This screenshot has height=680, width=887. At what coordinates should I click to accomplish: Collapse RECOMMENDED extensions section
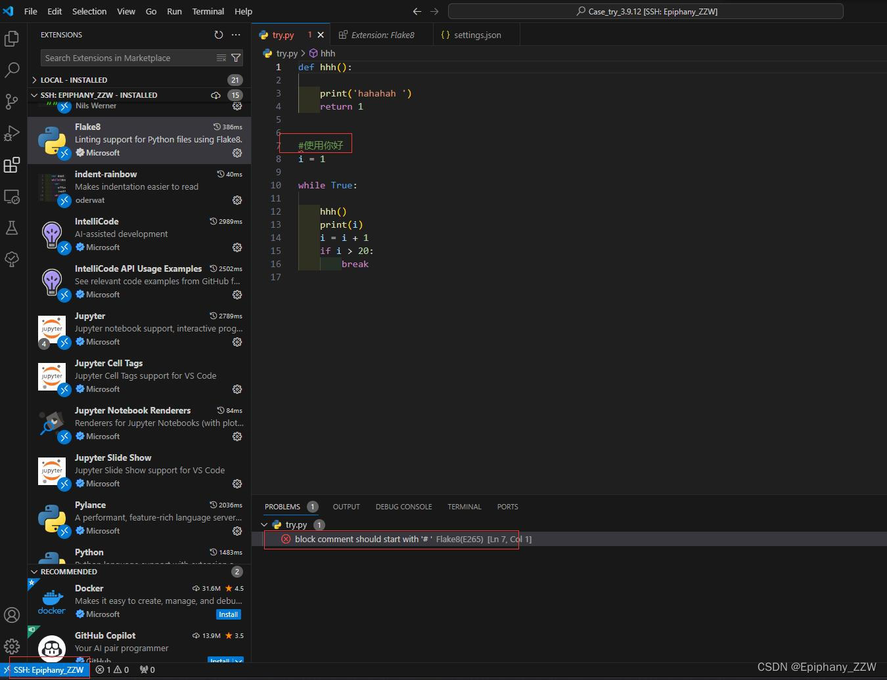click(138, 572)
